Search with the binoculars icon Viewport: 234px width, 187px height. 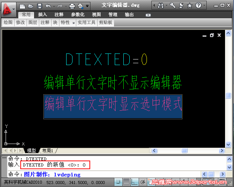pyautogui.click(x=161, y=6)
